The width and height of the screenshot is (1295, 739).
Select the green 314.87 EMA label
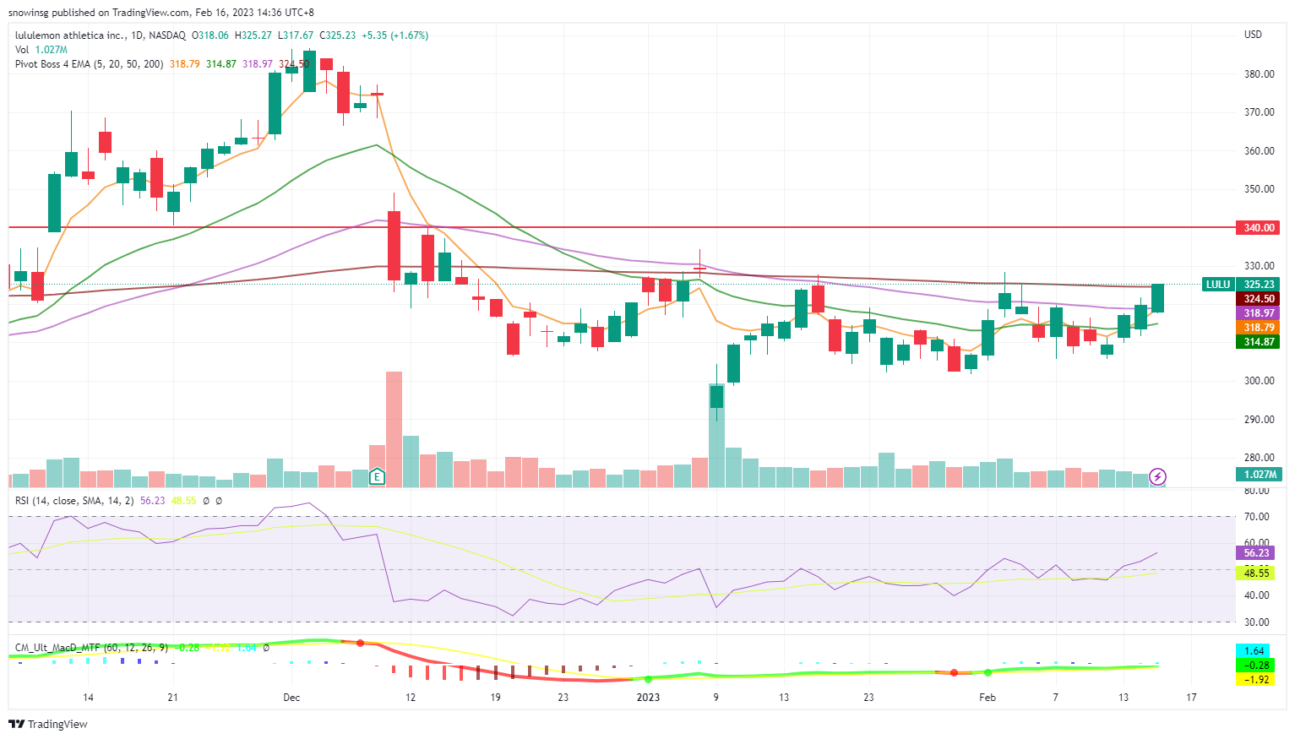coord(1258,342)
